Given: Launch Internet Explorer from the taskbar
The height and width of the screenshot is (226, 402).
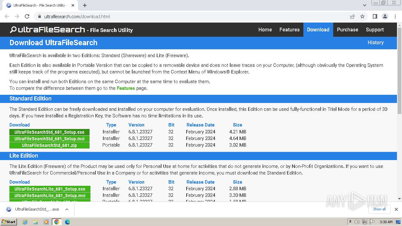Looking at the screenshot, I should (x=25, y=222).
